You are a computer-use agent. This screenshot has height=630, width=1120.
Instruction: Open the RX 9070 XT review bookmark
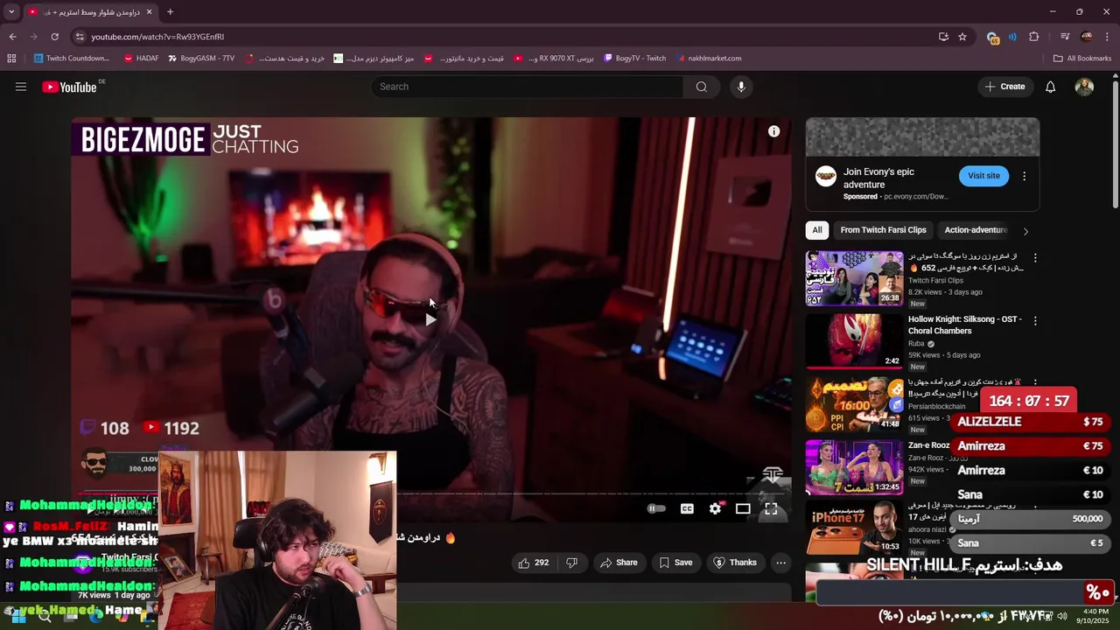pos(555,59)
